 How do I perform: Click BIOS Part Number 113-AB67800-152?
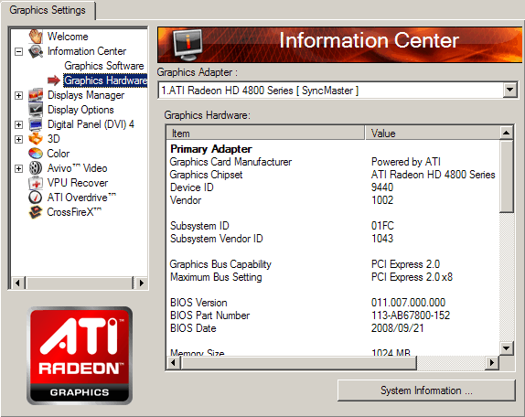411,315
